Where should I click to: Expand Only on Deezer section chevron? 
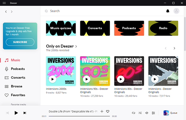coord(76,46)
